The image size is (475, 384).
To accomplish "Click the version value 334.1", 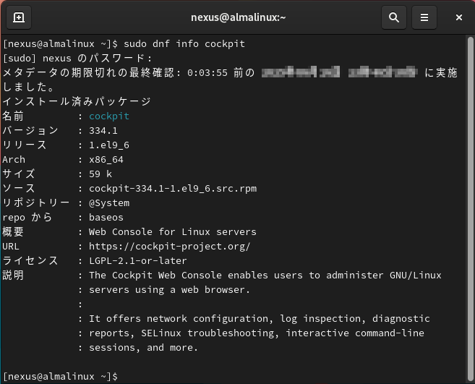I will (103, 131).
